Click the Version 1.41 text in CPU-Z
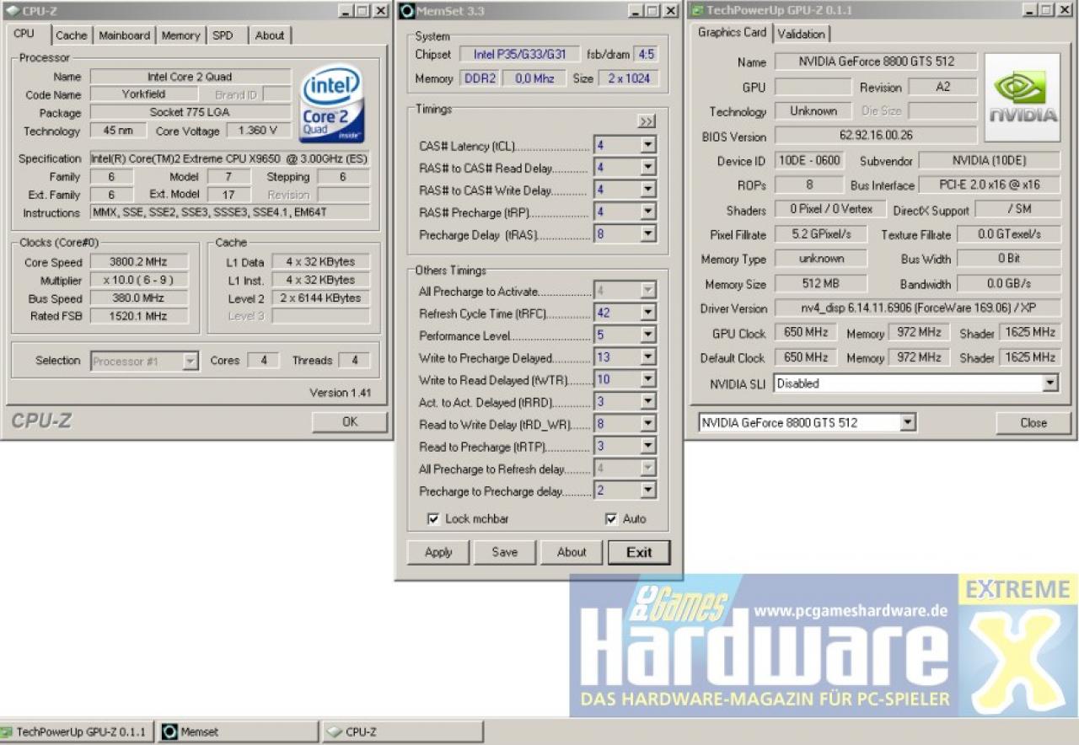 click(x=341, y=393)
